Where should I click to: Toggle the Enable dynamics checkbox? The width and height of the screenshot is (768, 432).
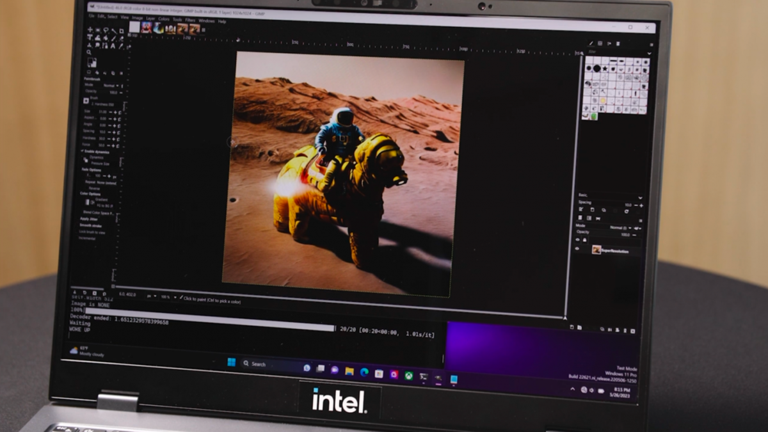click(x=82, y=151)
